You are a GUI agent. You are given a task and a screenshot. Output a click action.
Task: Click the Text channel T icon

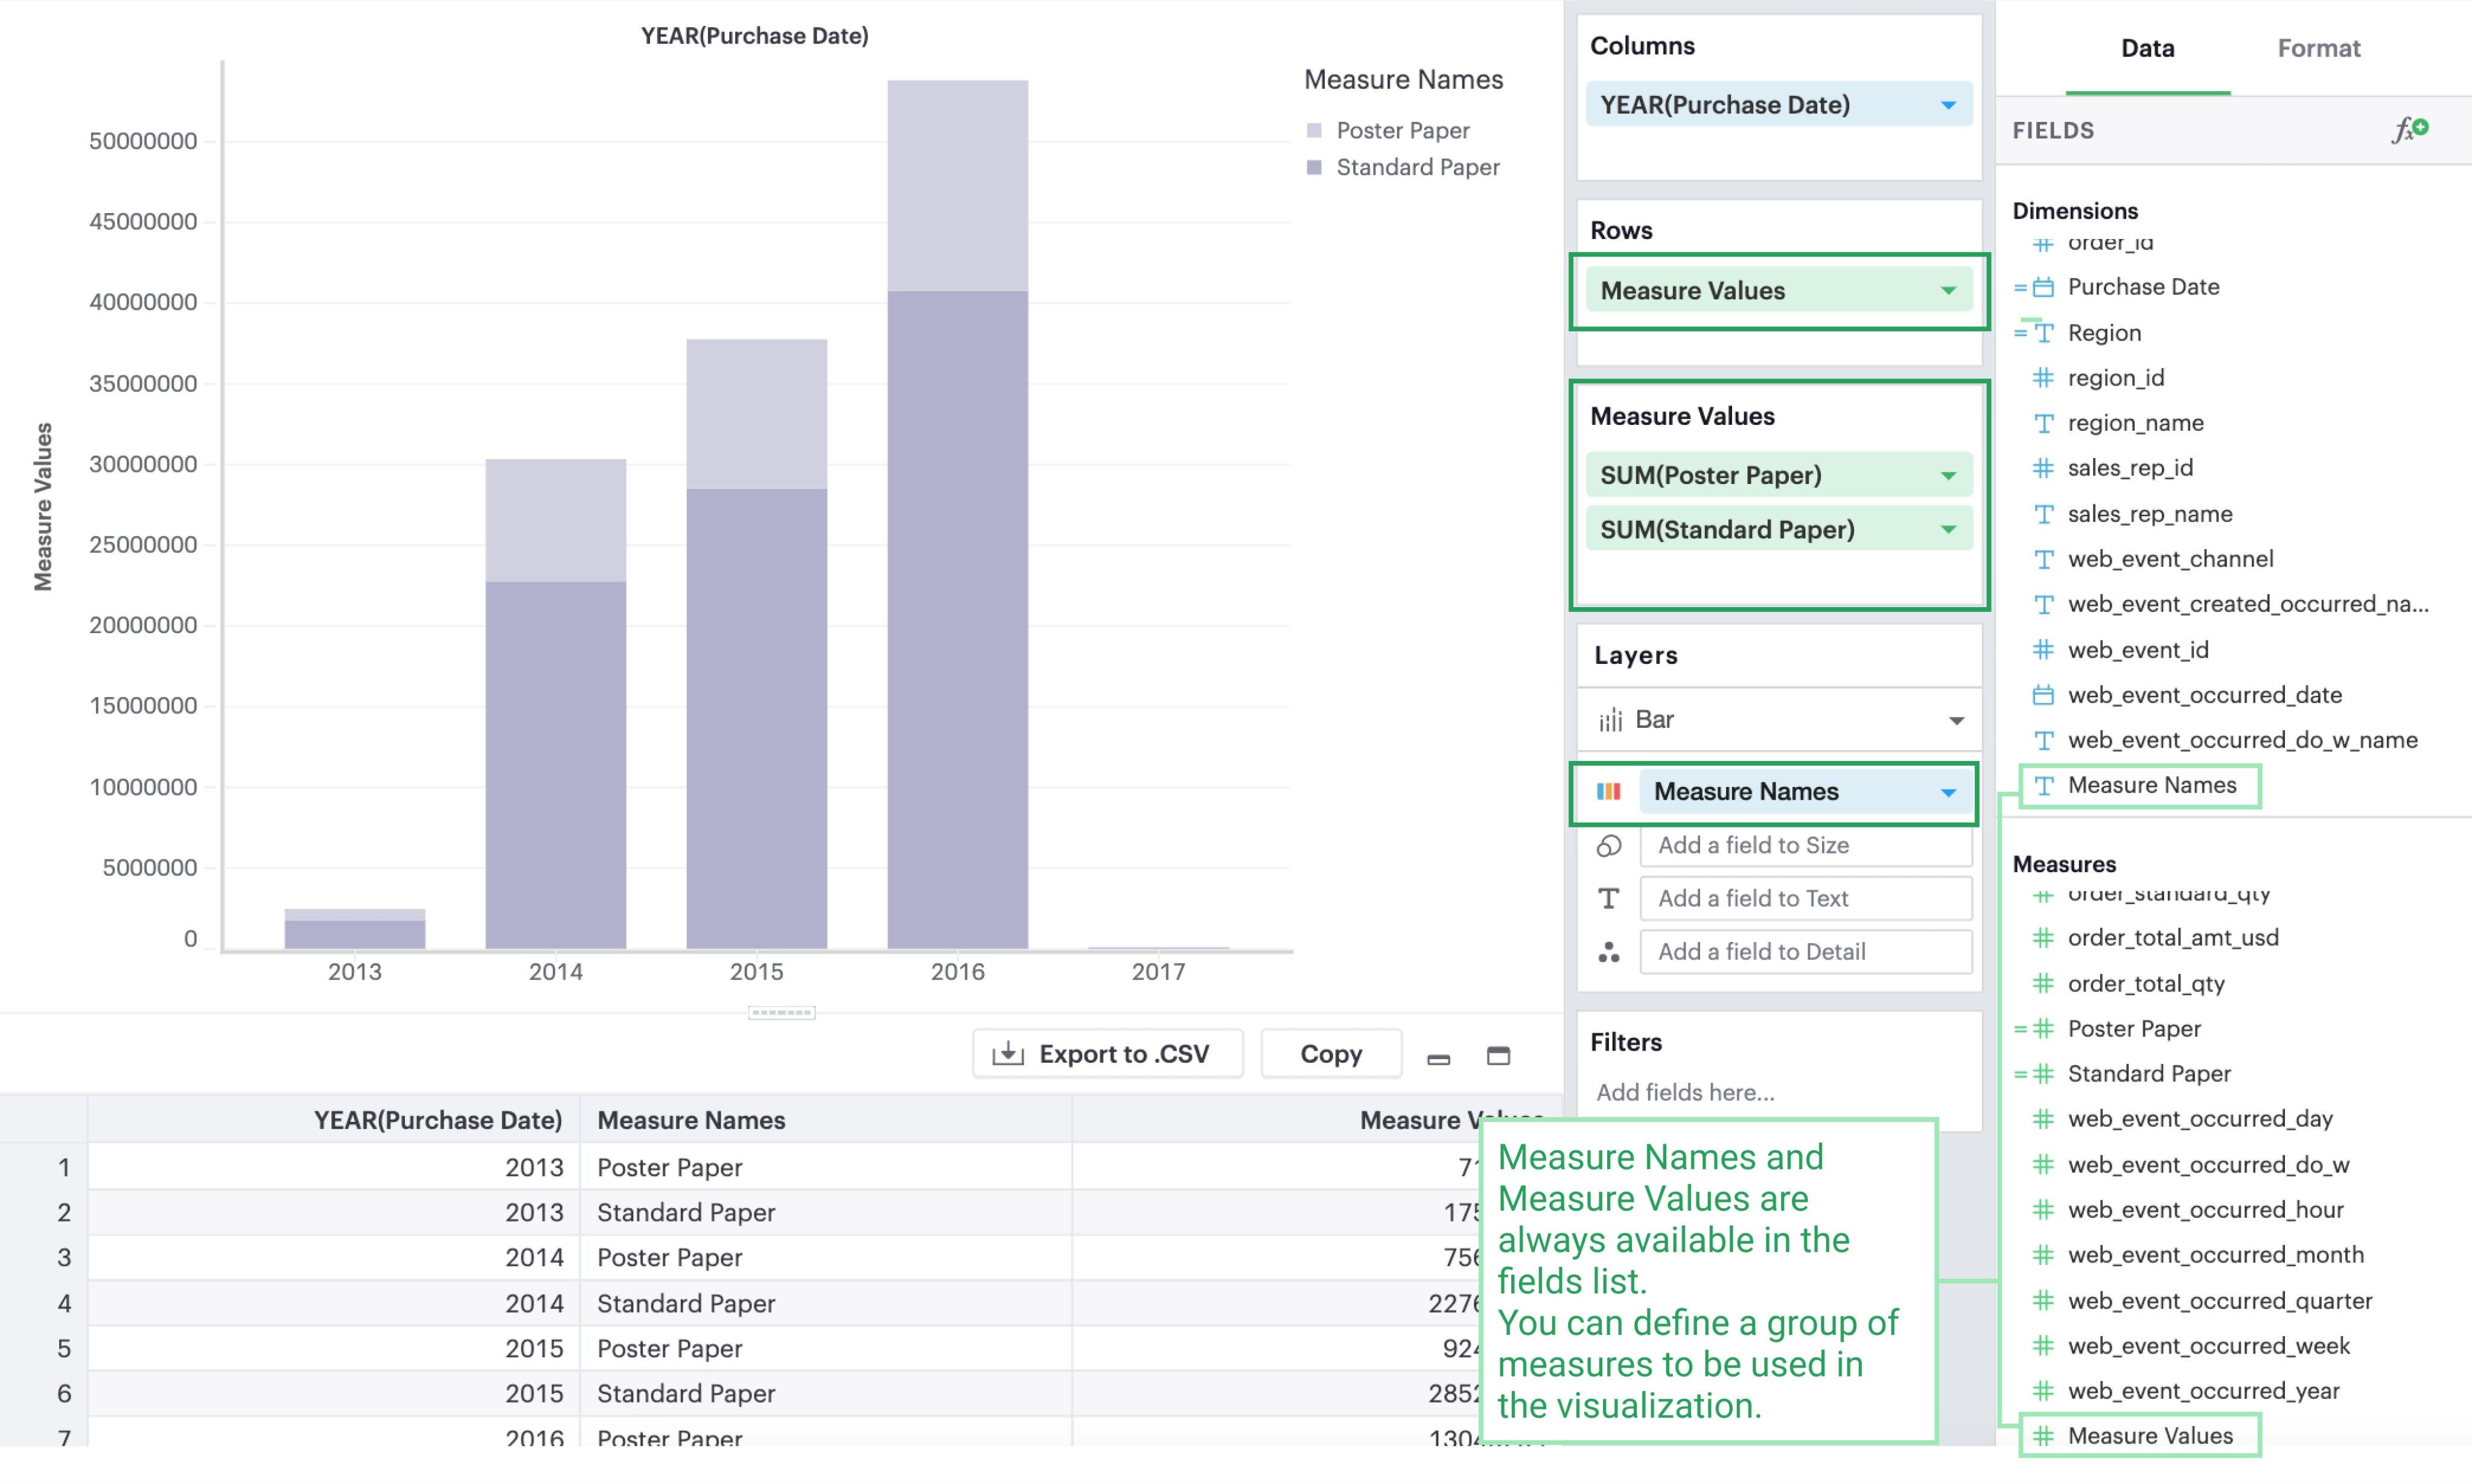tap(1608, 899)
